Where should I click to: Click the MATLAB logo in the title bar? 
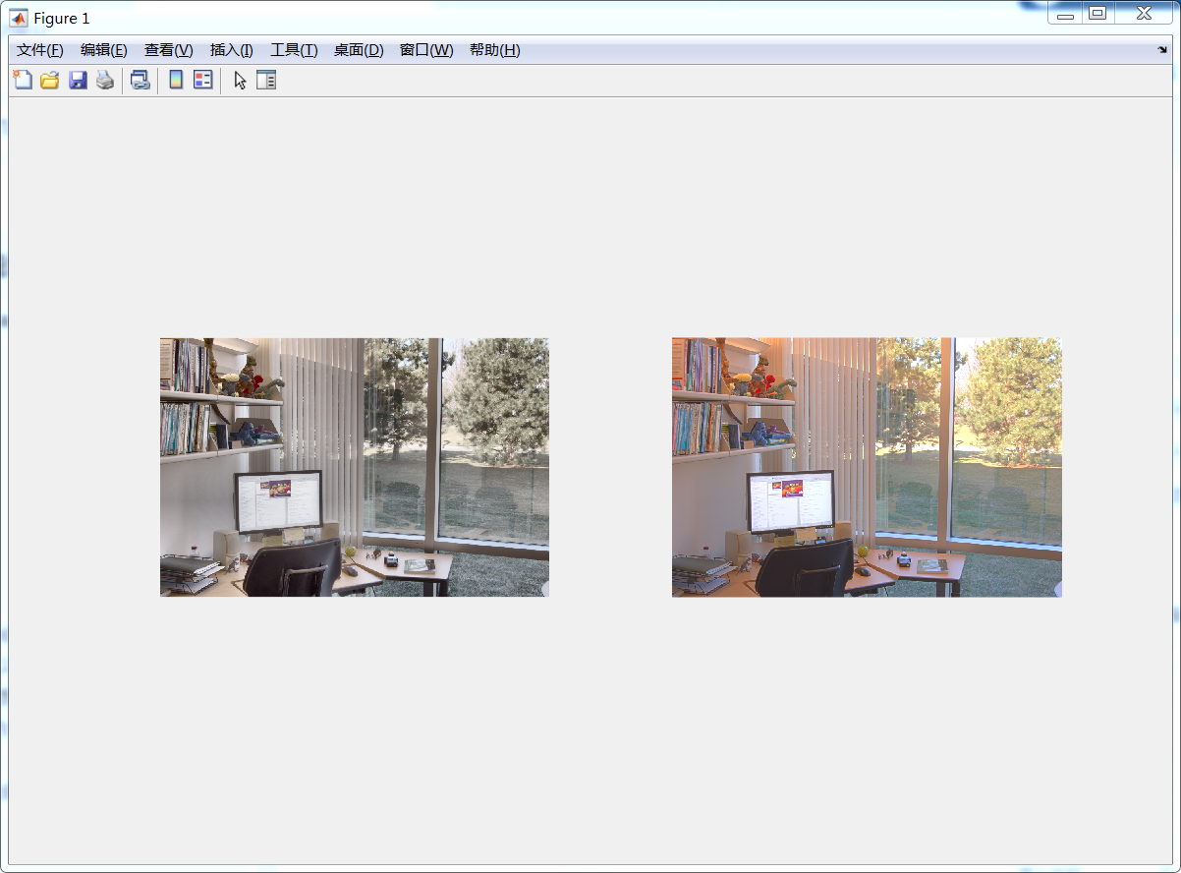19,18
